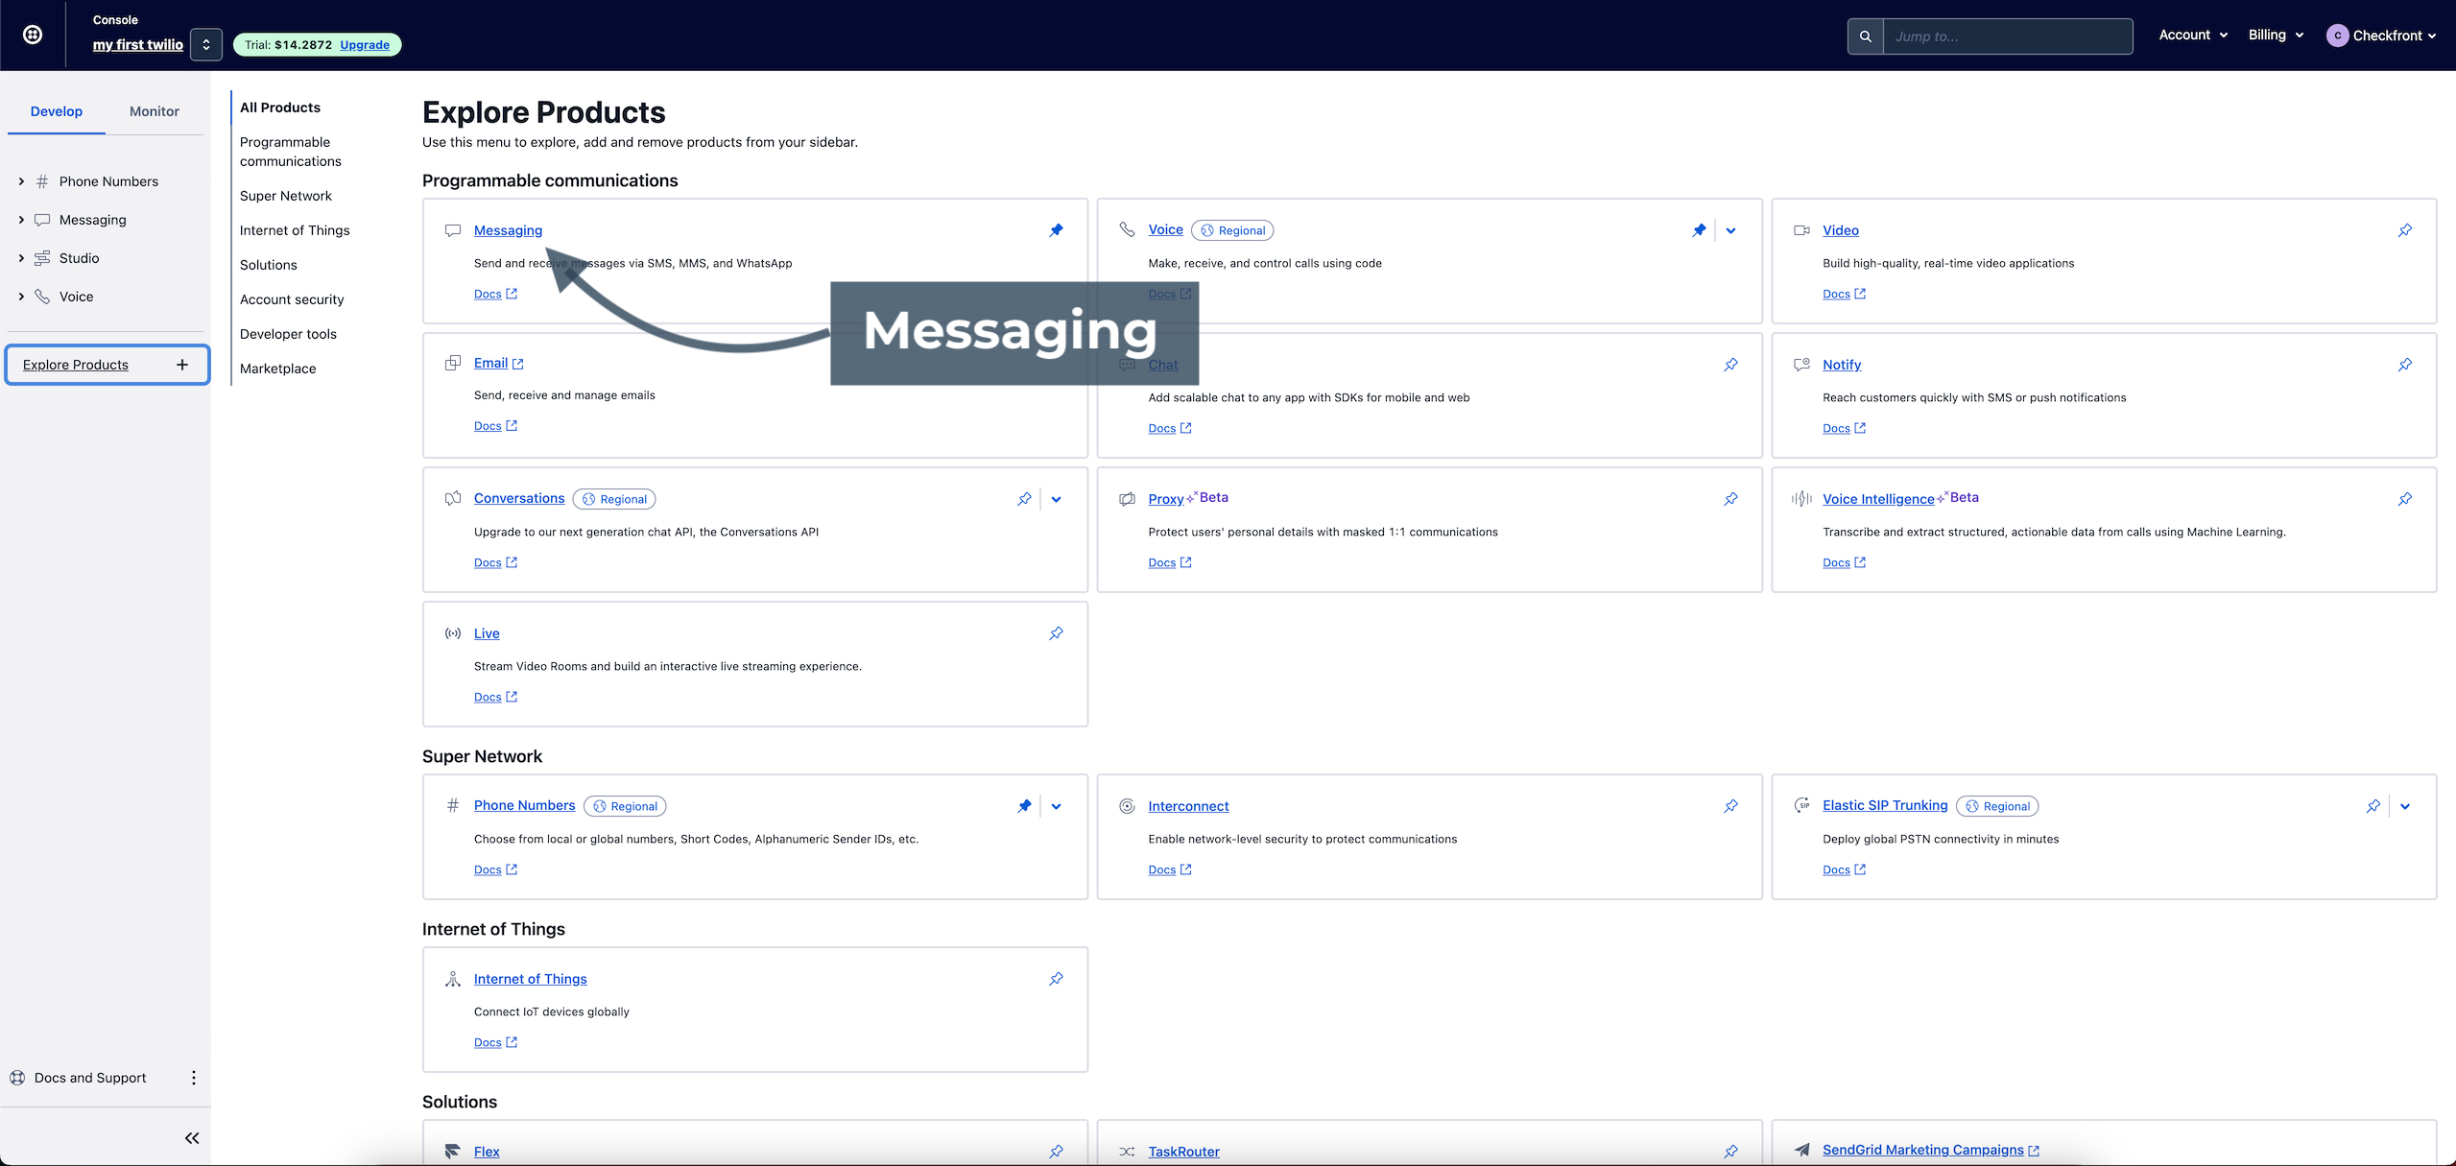
Task: Switch to the Develop tab
Action: pos(57,111)
